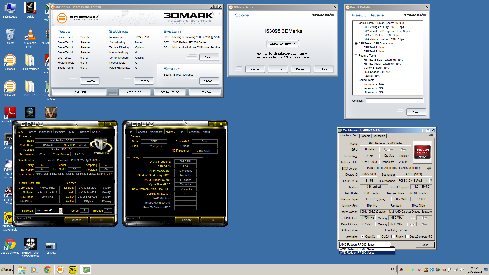Click the Close button in GPU-Z

click(425, 245)
